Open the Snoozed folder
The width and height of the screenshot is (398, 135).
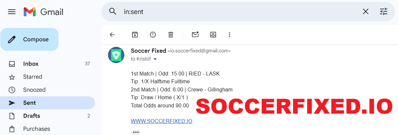(x=34, y=90)
